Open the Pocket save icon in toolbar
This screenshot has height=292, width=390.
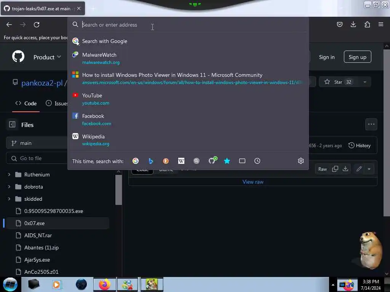pyautogui.click(x=339, y=24)
